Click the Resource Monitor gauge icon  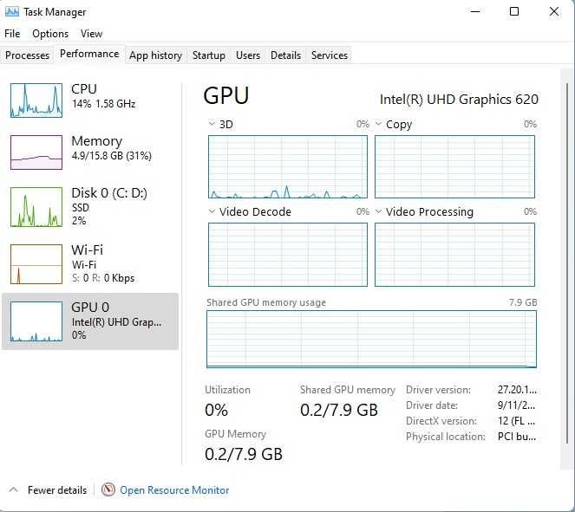pyautogui.click(x=108, y=489)
